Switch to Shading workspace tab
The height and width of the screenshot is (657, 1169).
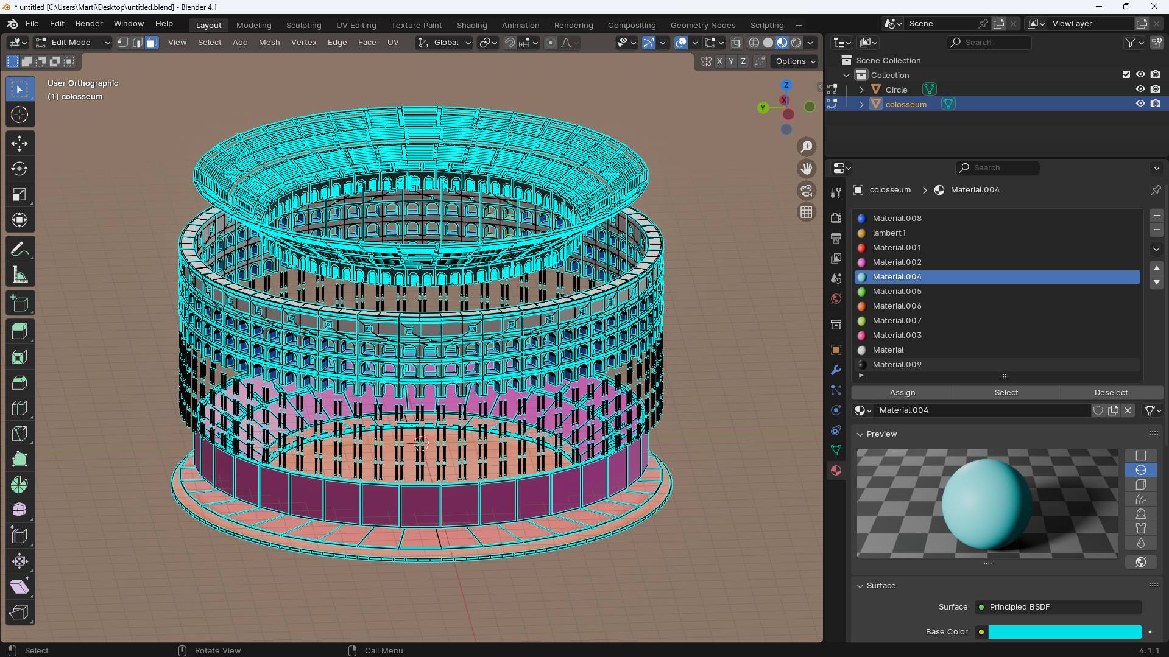click(x=471, y=25)
